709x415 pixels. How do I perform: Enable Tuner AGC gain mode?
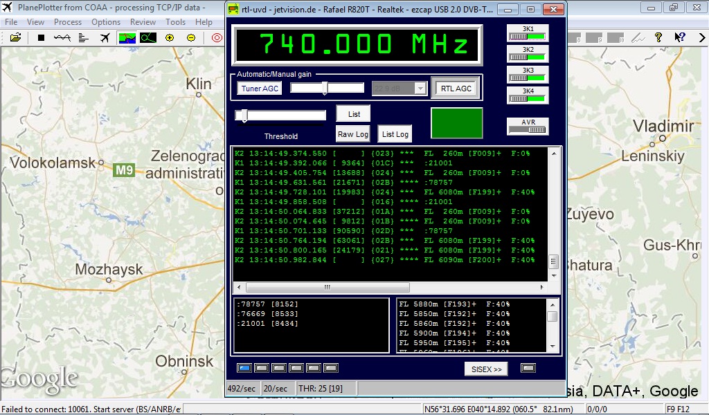260,89
